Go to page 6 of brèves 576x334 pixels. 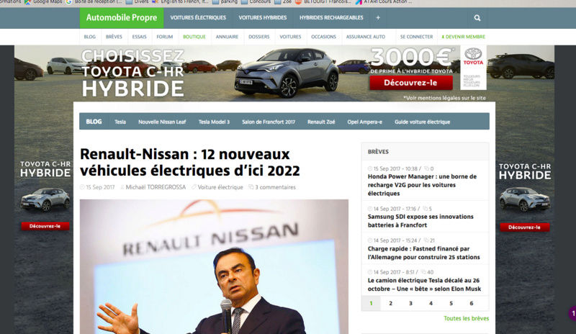[472, 303]
